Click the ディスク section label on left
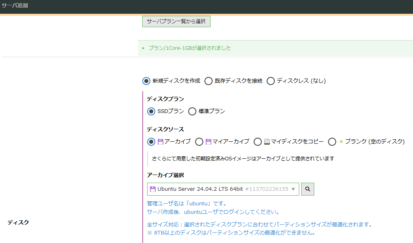Image resolution: width=413 pixels, height=243 pixels. tap(18, 222)
